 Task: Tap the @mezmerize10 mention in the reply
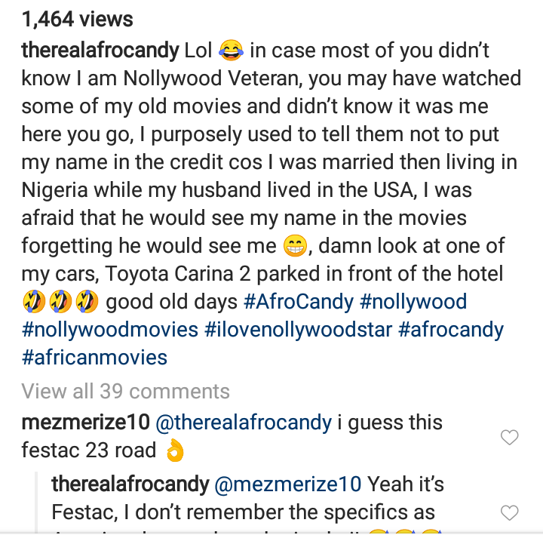click(x=289, y=484)
